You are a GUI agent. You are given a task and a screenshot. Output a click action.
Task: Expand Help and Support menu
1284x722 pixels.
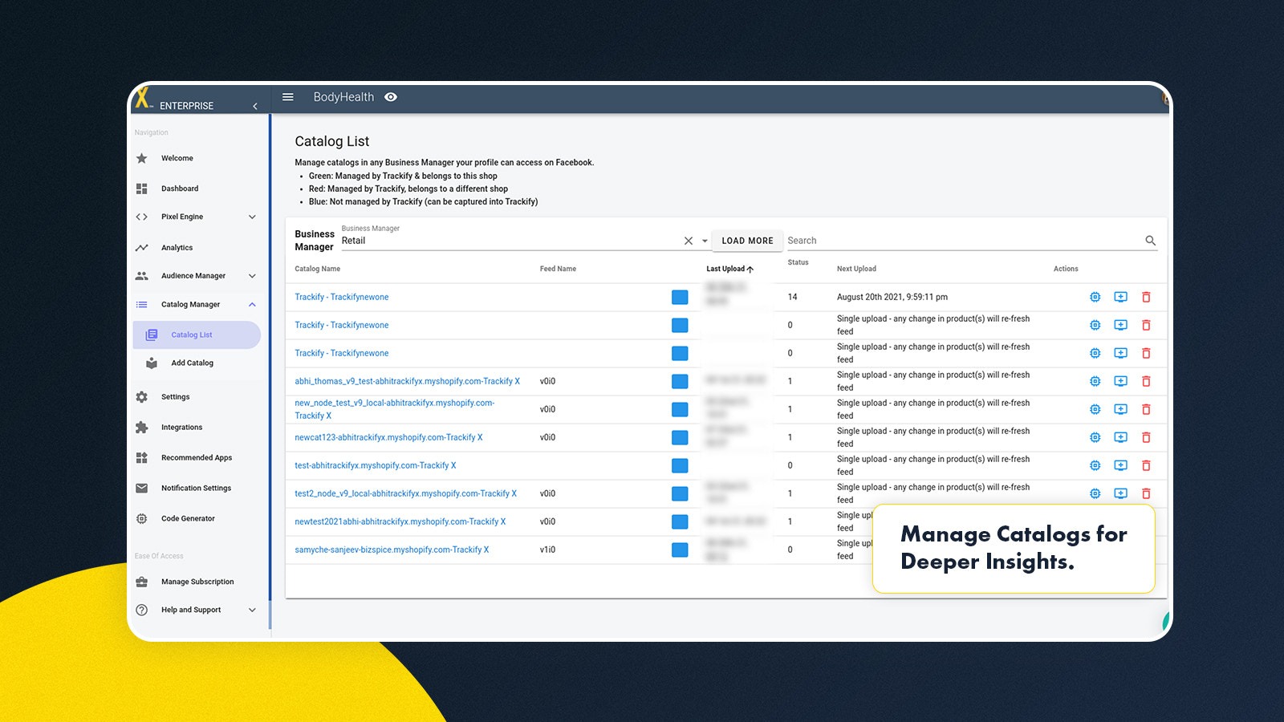(x=197, y=610)
